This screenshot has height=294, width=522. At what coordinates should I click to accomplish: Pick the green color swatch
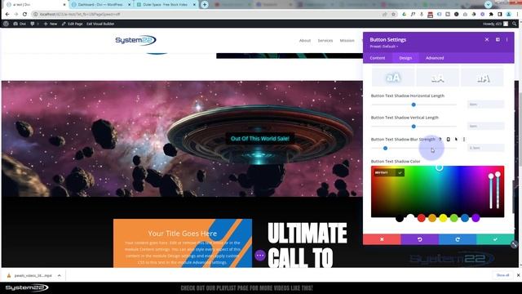pyautogui.click(x=454, y=218)
